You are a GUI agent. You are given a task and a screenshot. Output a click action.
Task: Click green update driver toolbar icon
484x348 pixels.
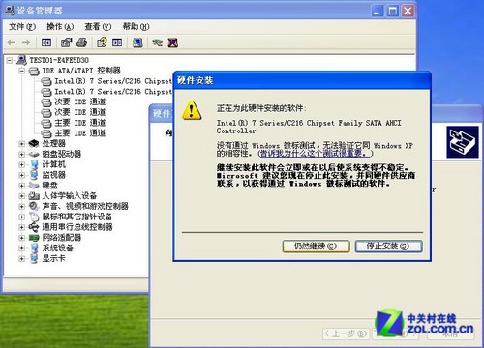[x=157, y=43]
